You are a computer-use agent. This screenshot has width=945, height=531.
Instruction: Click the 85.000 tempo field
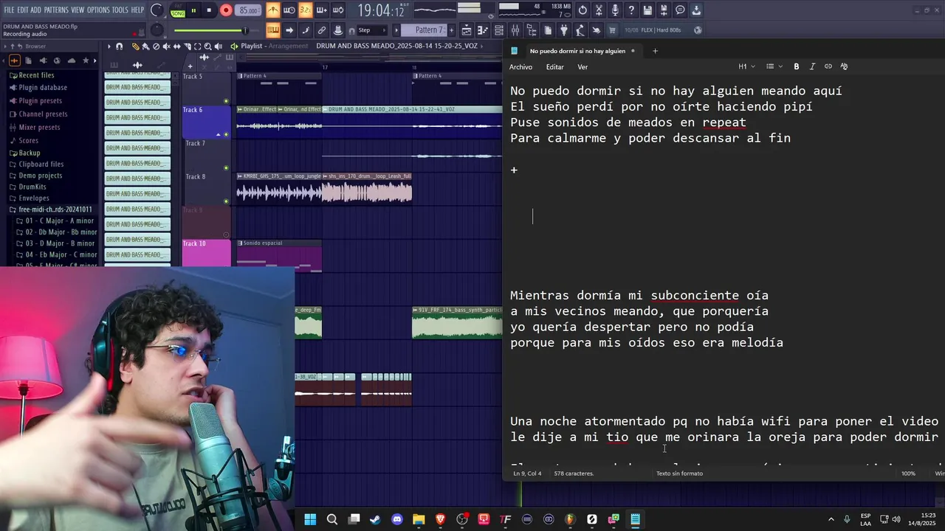pyautogui.click(x=249, y=10)
